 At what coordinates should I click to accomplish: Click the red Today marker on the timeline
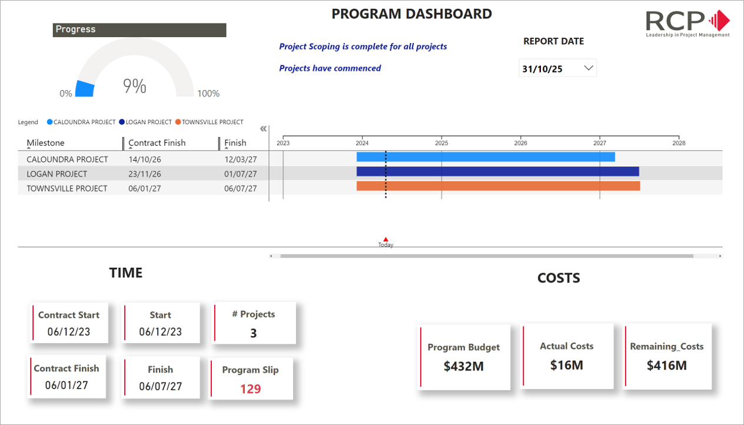386,239
